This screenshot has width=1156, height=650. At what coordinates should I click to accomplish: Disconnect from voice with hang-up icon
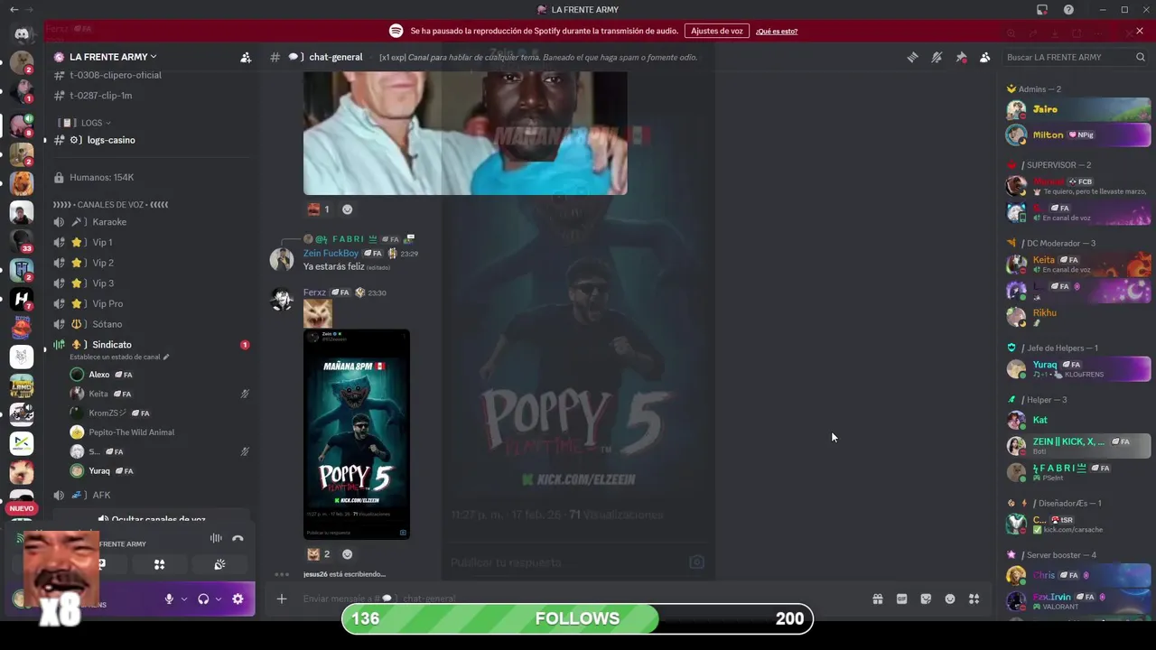[238, 538]
